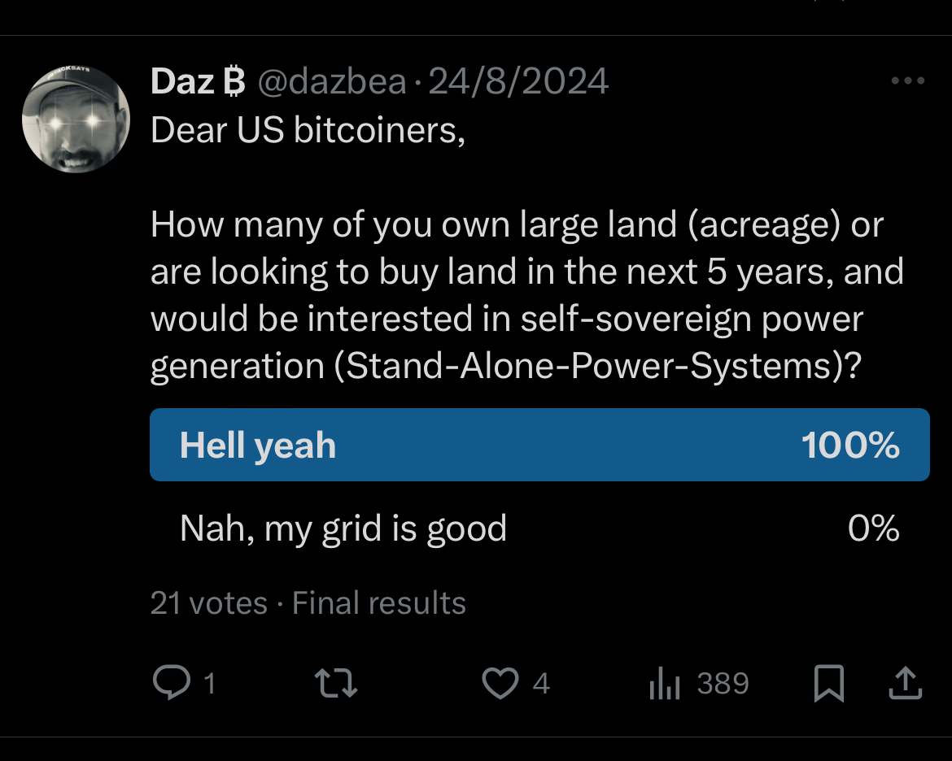Select the "Hell yeah" poll option
952x761 pixels.
pos(258,446)
